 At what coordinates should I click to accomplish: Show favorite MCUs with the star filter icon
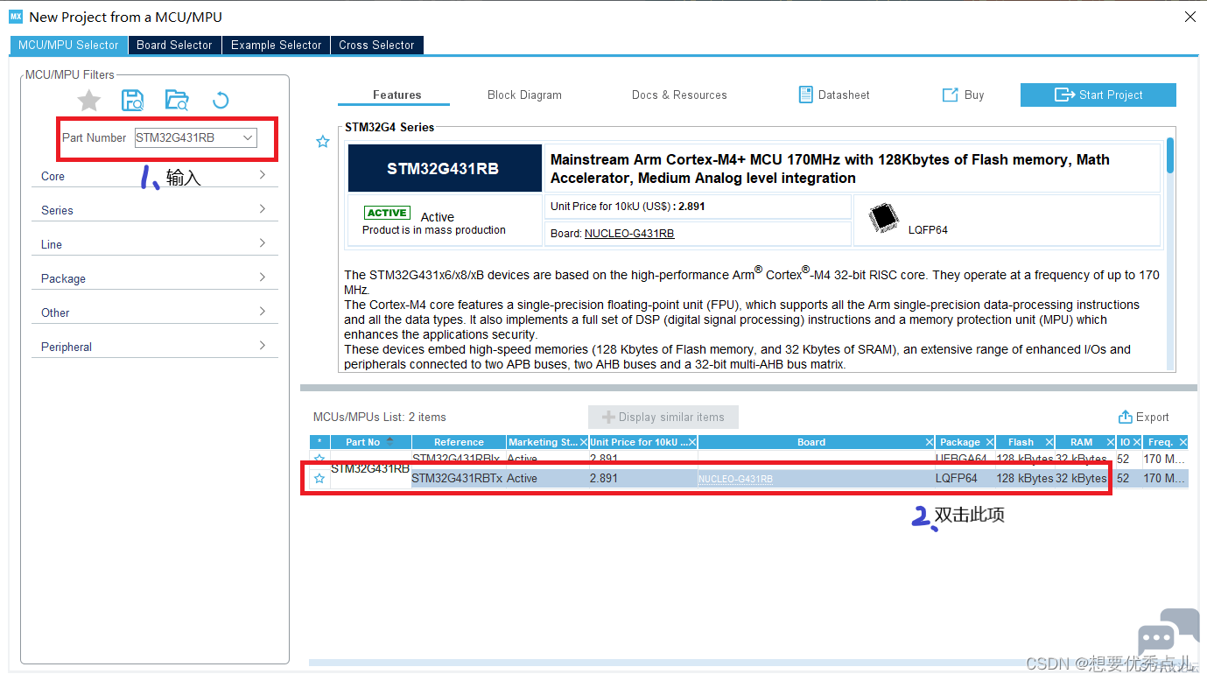tap(89, 101)
